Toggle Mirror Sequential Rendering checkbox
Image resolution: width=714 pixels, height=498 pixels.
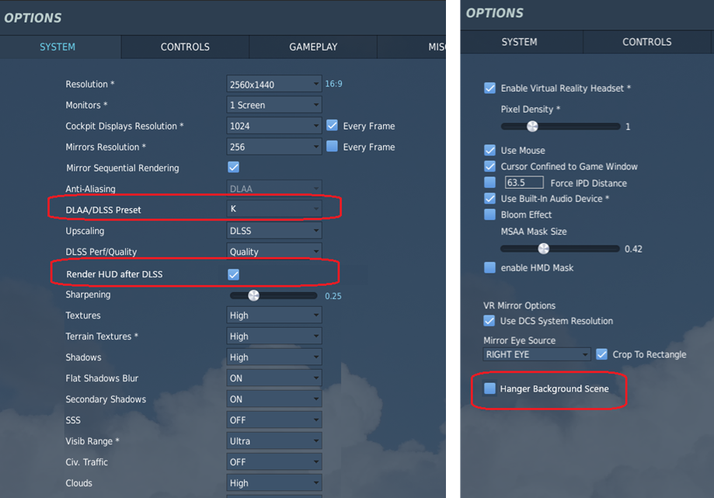point(234,167)
